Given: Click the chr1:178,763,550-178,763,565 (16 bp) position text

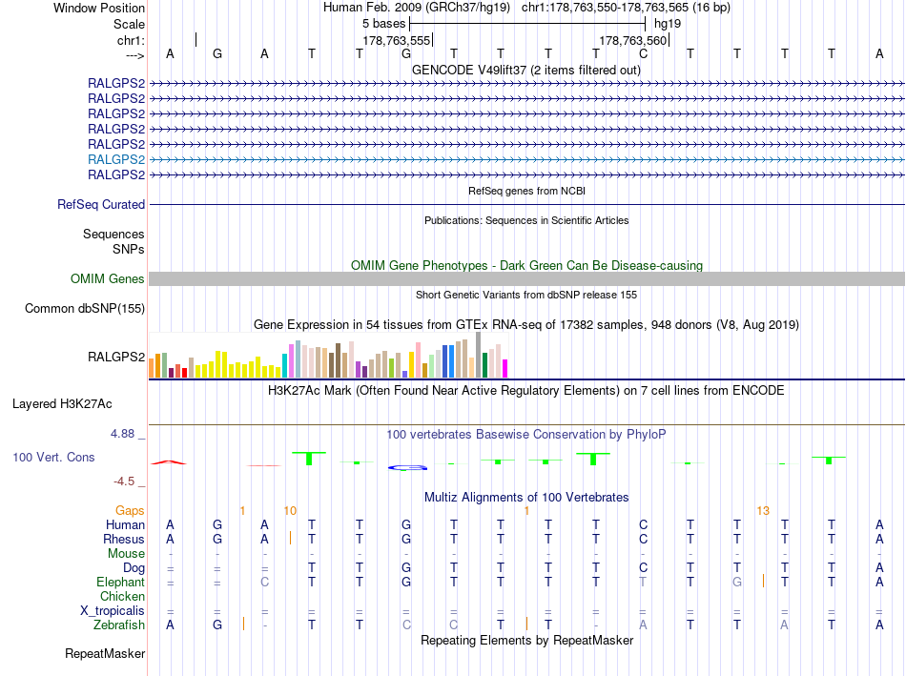Looking at the screenshot, I should pos(626,8).
